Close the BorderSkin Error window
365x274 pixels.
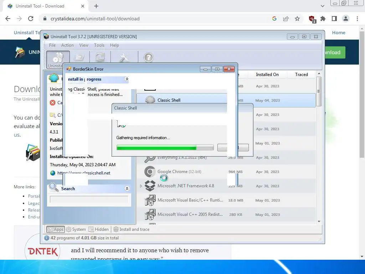(x=229, y=69)
